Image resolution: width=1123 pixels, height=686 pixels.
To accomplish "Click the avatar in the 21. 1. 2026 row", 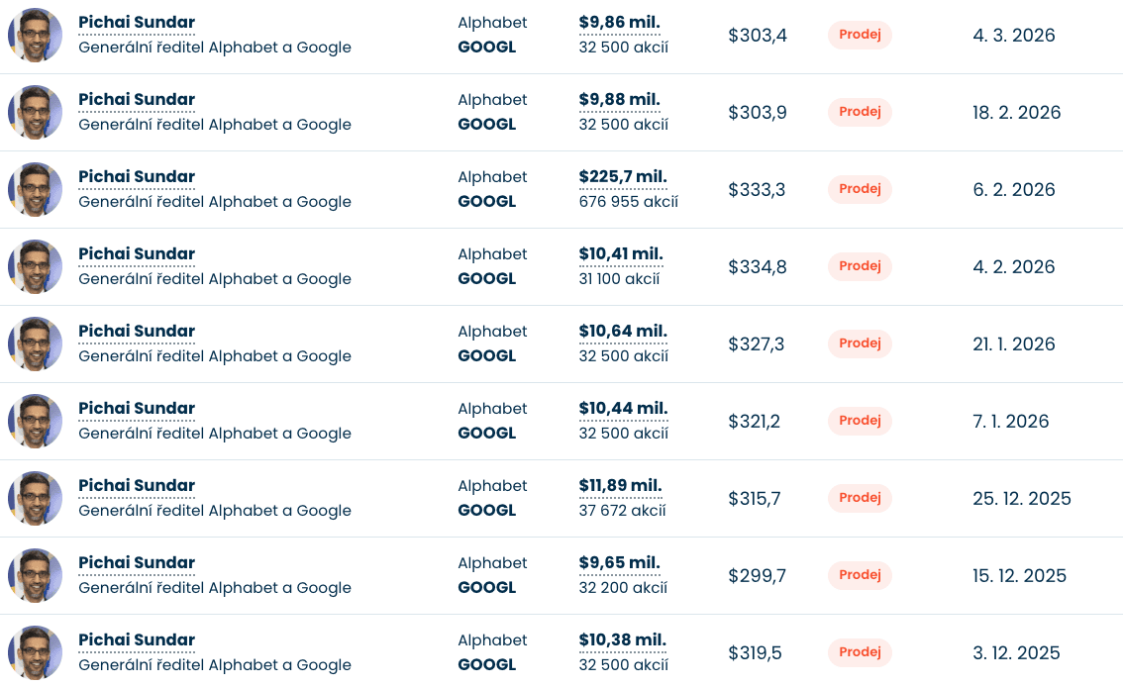I will pyautogui.click(x=35, y=344).
